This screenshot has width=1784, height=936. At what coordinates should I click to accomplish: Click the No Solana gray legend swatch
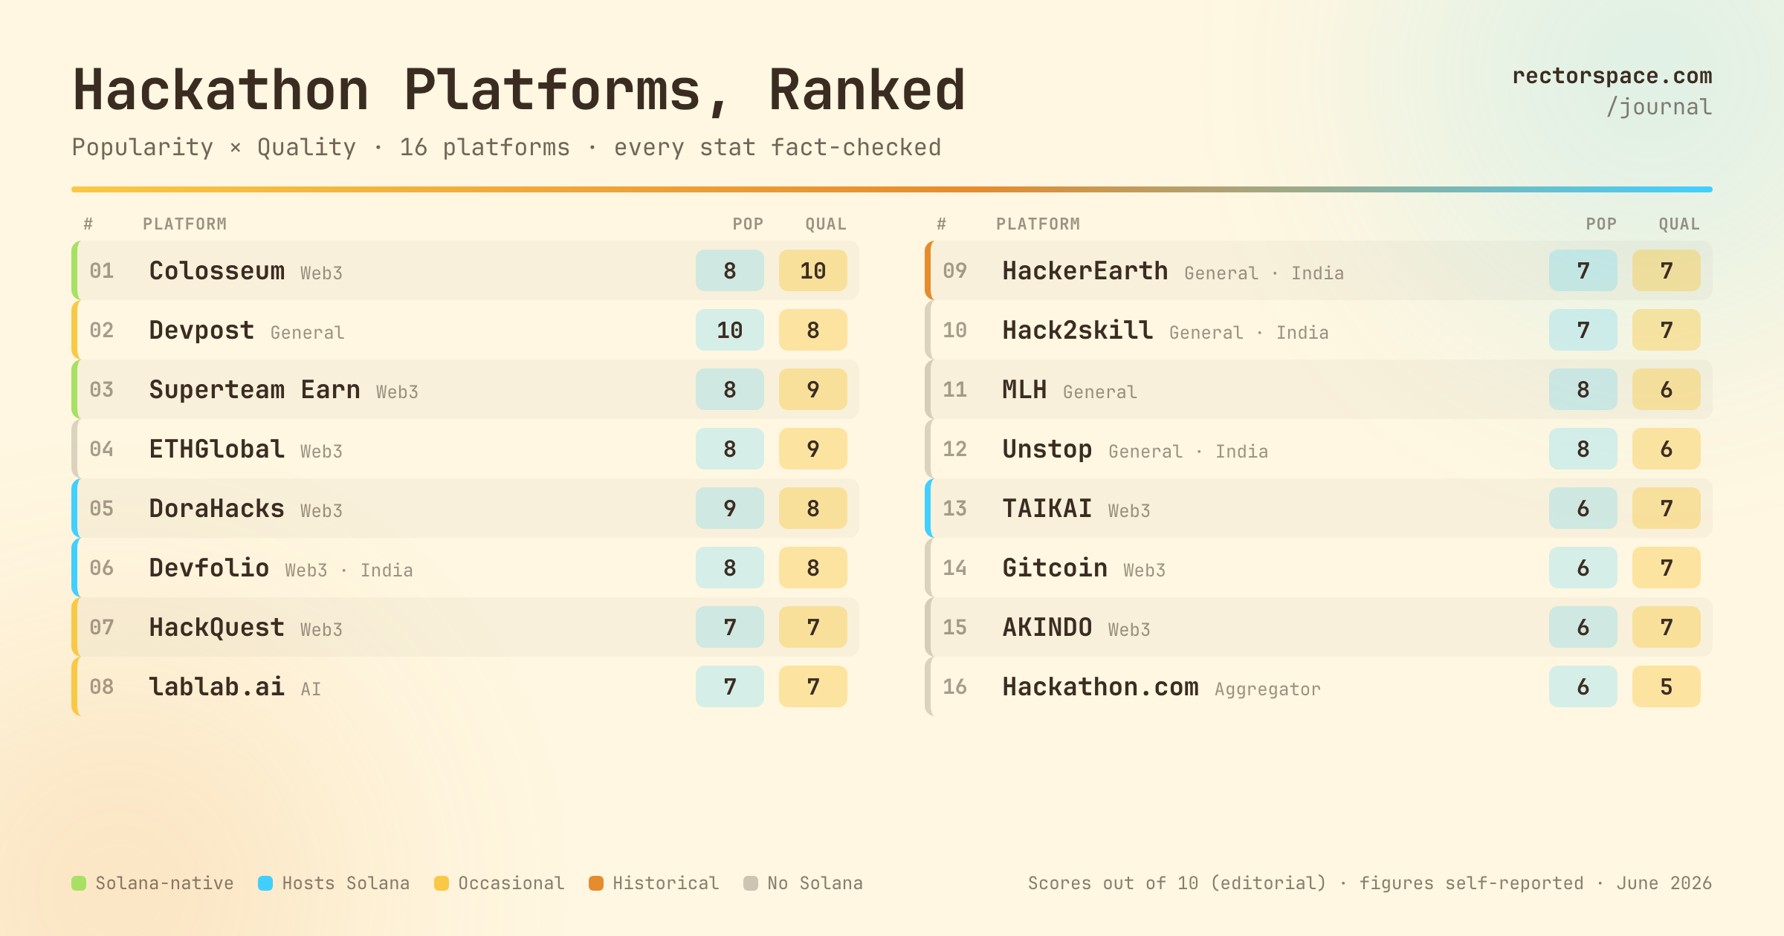click(x=751, y=883)
